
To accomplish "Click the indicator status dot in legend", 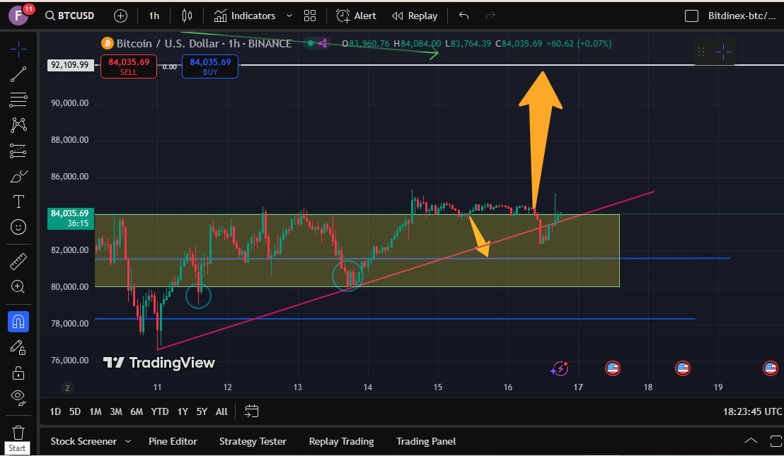I will tap(311, 43).
